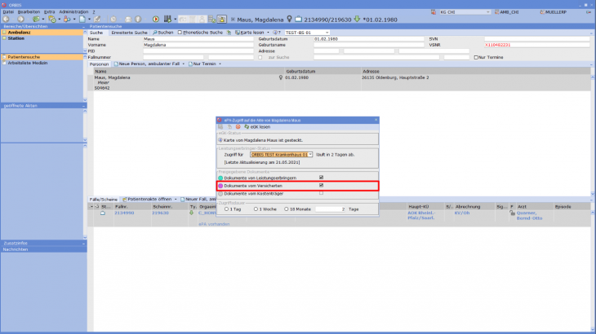Uncheck Dokumente vom Versicherten checkbox
This screenshot has height=334, width=596.
point(321,186)
